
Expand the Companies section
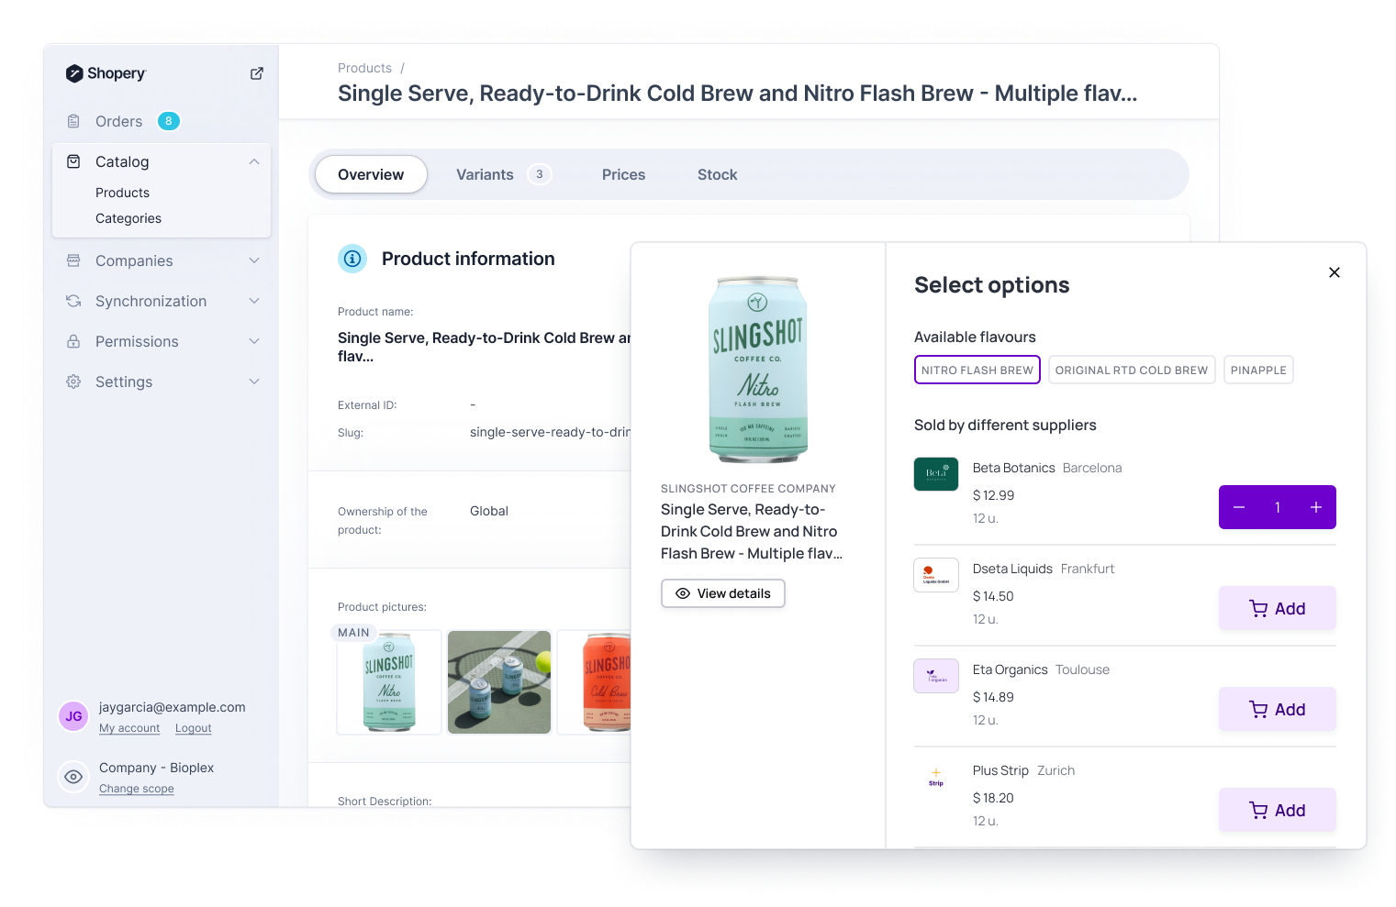pyautogui.click(x=254, y=260)
